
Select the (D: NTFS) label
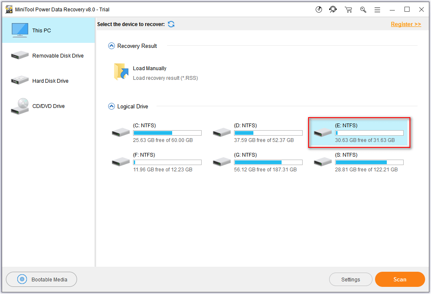point(245,125)
